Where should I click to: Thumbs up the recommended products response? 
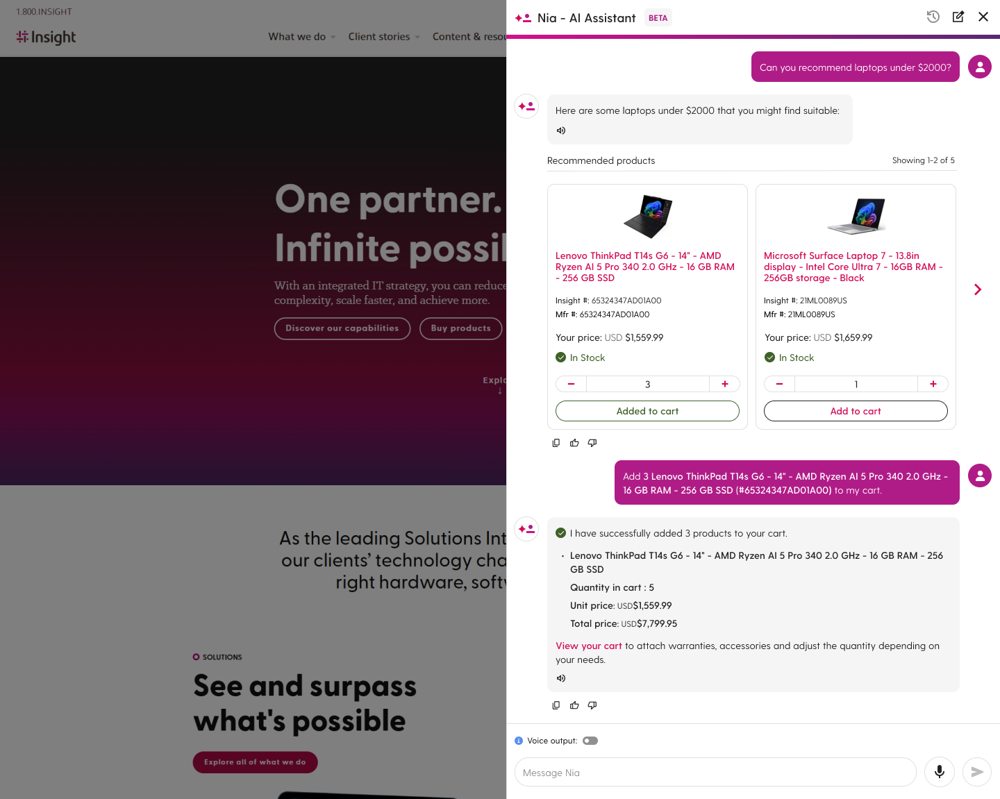click(x=574, y=443)
